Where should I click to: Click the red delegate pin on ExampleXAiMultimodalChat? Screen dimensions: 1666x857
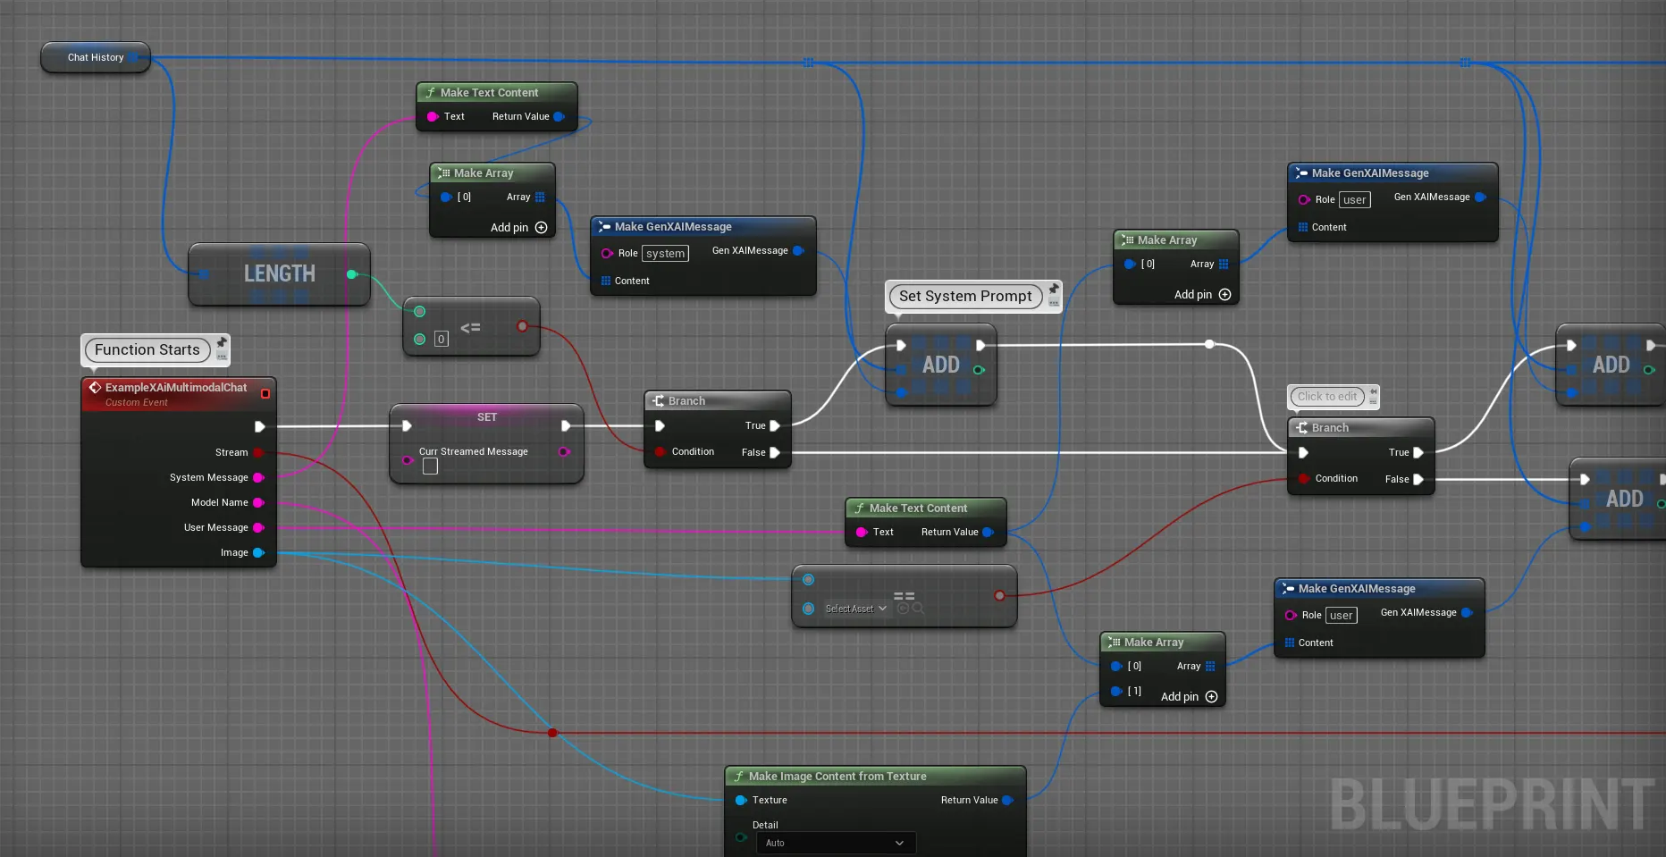265,393
